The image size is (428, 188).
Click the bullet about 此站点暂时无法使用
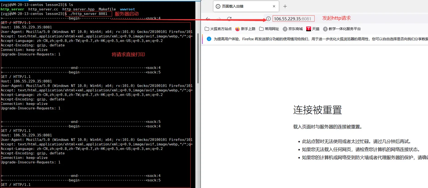coord(356,142)
